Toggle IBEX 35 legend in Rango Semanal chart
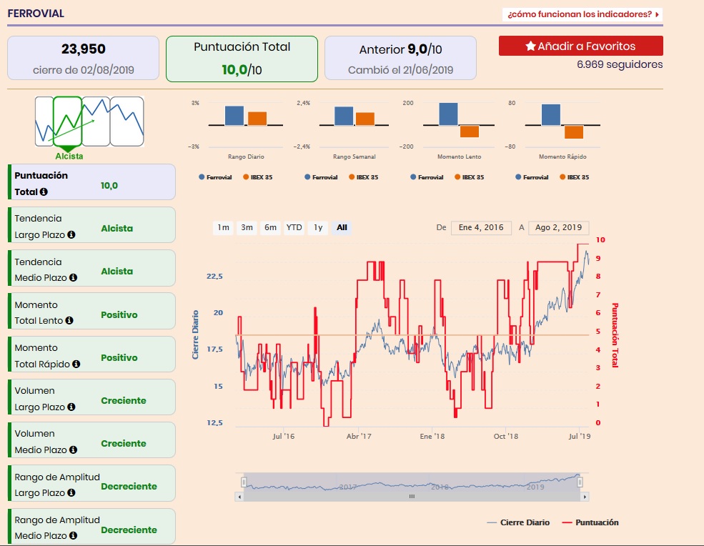 (364, 177)
